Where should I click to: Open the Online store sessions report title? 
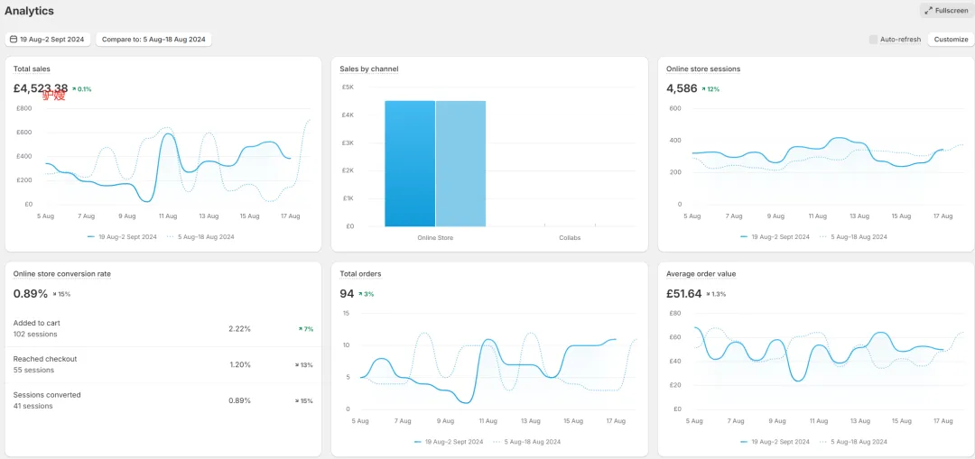703,69
